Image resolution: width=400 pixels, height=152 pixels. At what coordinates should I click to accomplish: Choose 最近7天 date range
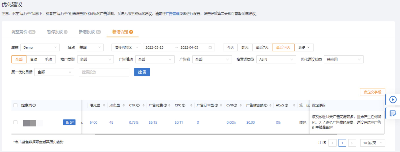tap(262, 47)
